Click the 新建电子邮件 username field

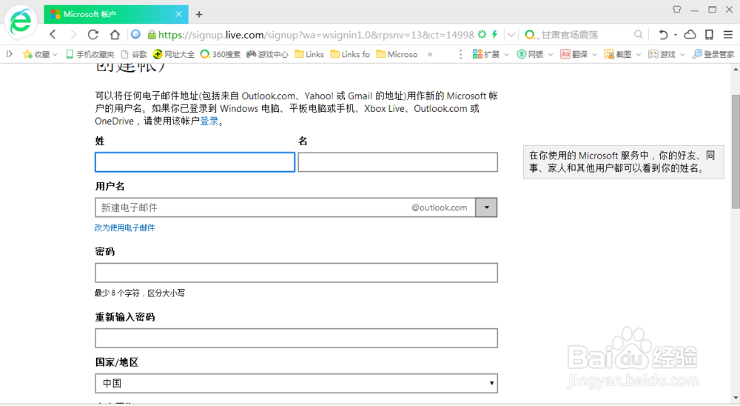[x=285, y=207]
